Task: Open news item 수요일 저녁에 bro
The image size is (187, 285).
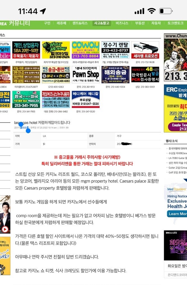Action: pos(177,153)
